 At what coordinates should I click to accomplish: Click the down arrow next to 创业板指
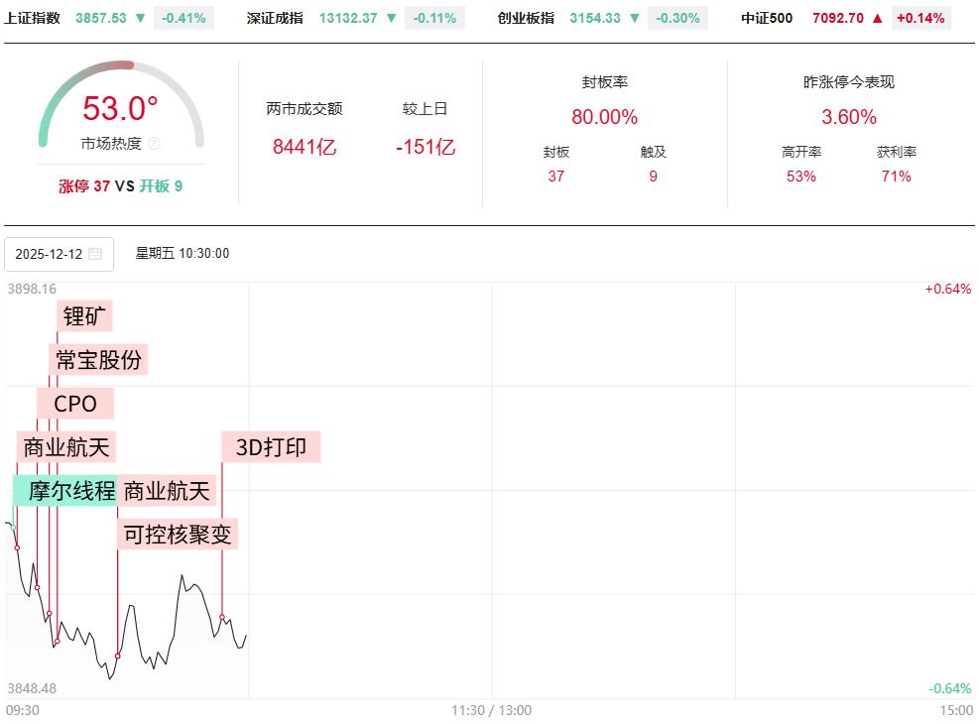tap(634, 18)
